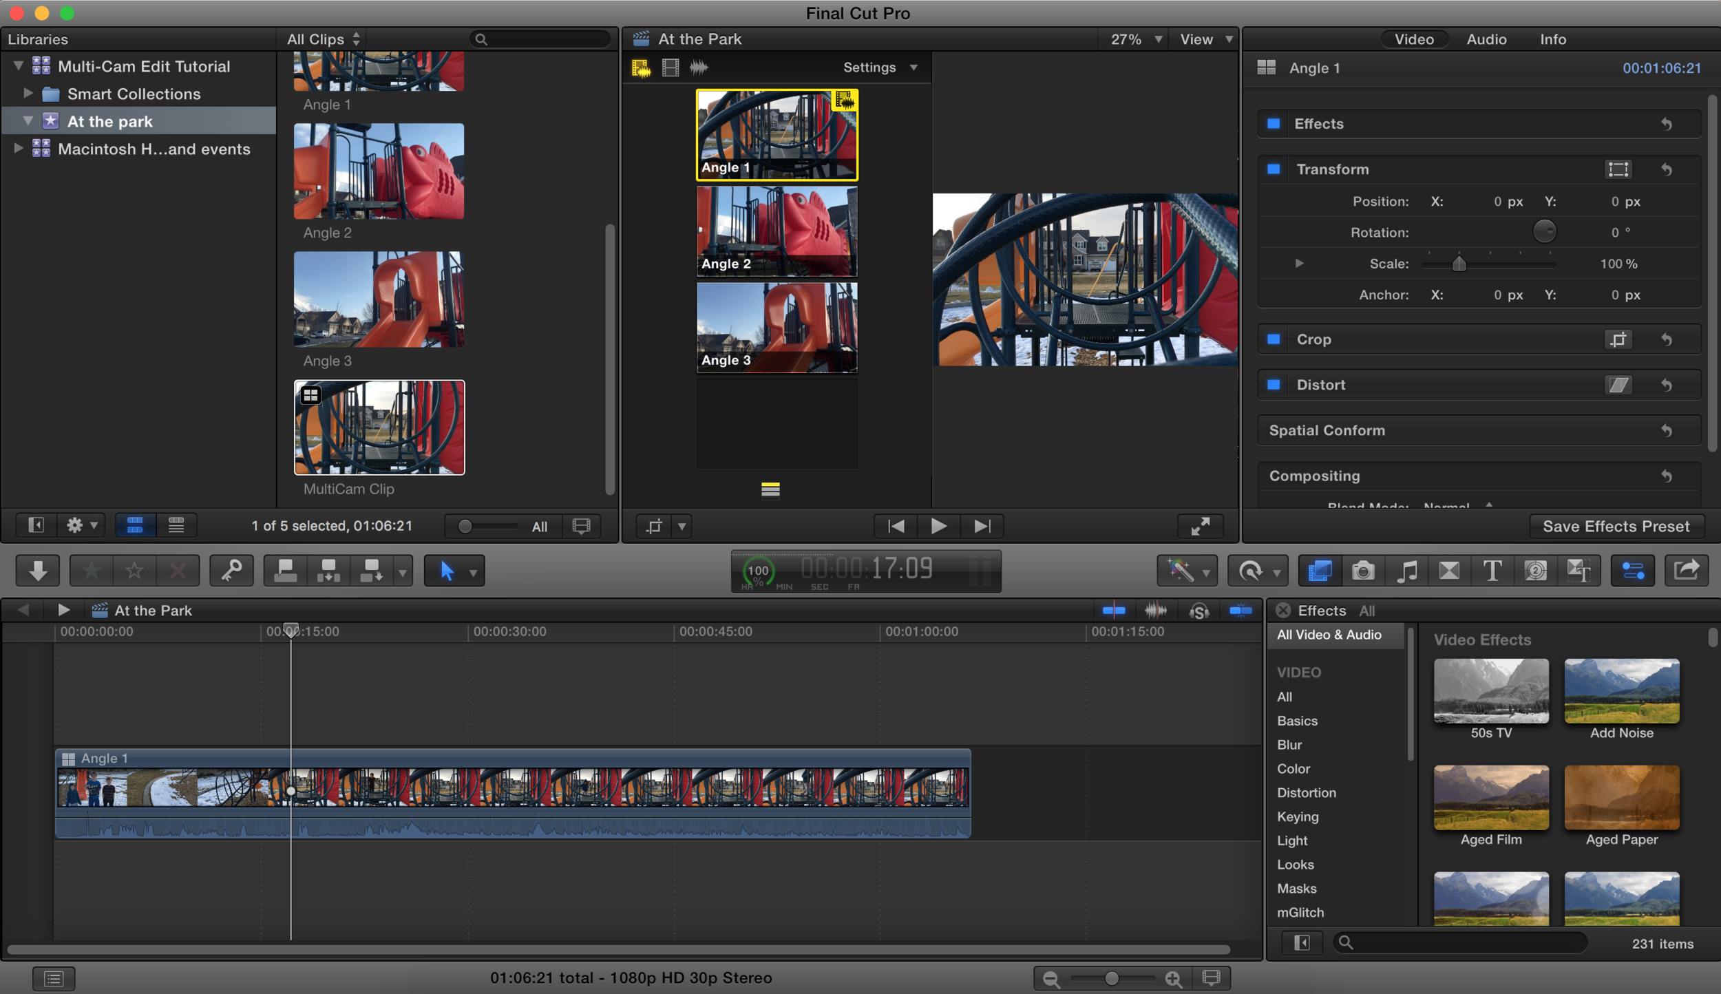Screen dimensions: 1721x994
Task: Open the Transitions Browser icon
Action: (x=1449, y=571)
